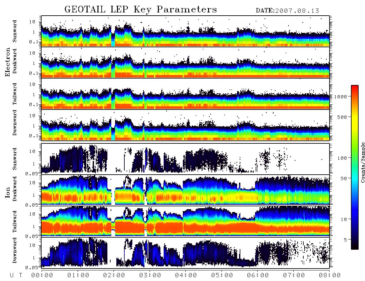Click the Electron "Sunward" axis label
365x281 pixels.
click(15, 31)
